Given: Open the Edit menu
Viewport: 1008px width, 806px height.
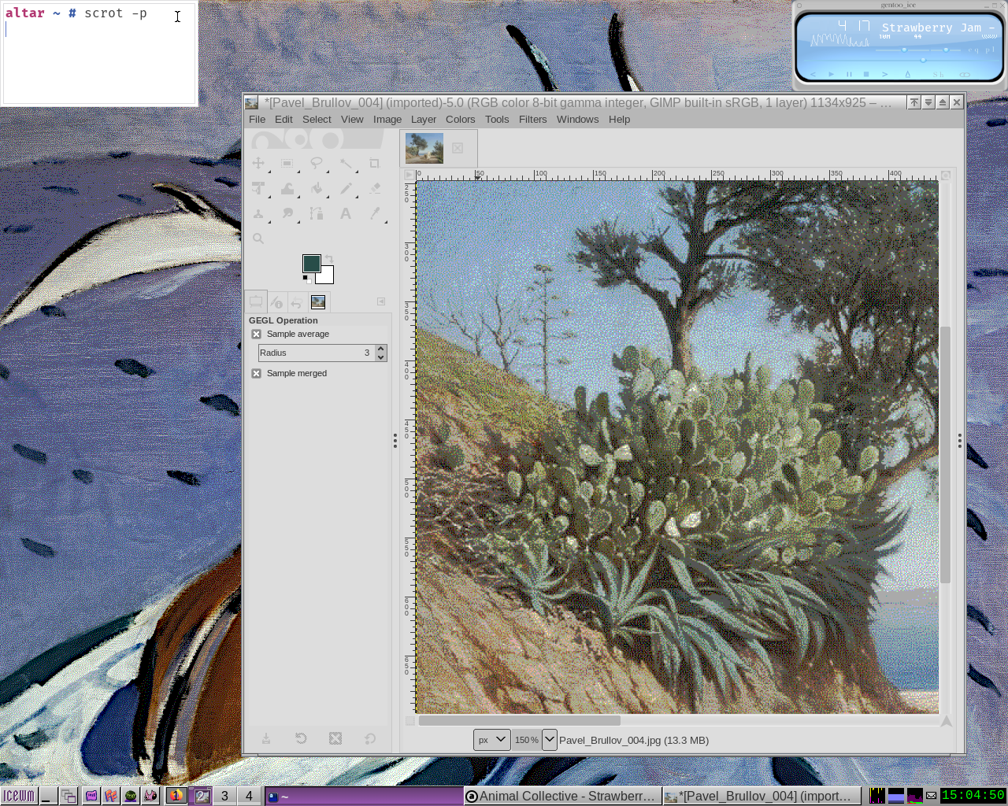Looking at the screenshot, I should (x=283, y=120).
